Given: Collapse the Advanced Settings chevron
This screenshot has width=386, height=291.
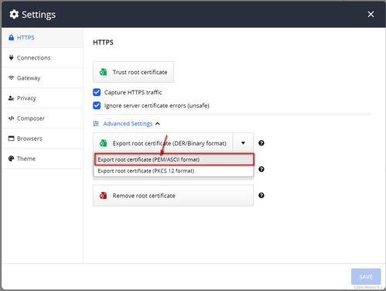Looking at the screenshot, I should 158,124.
